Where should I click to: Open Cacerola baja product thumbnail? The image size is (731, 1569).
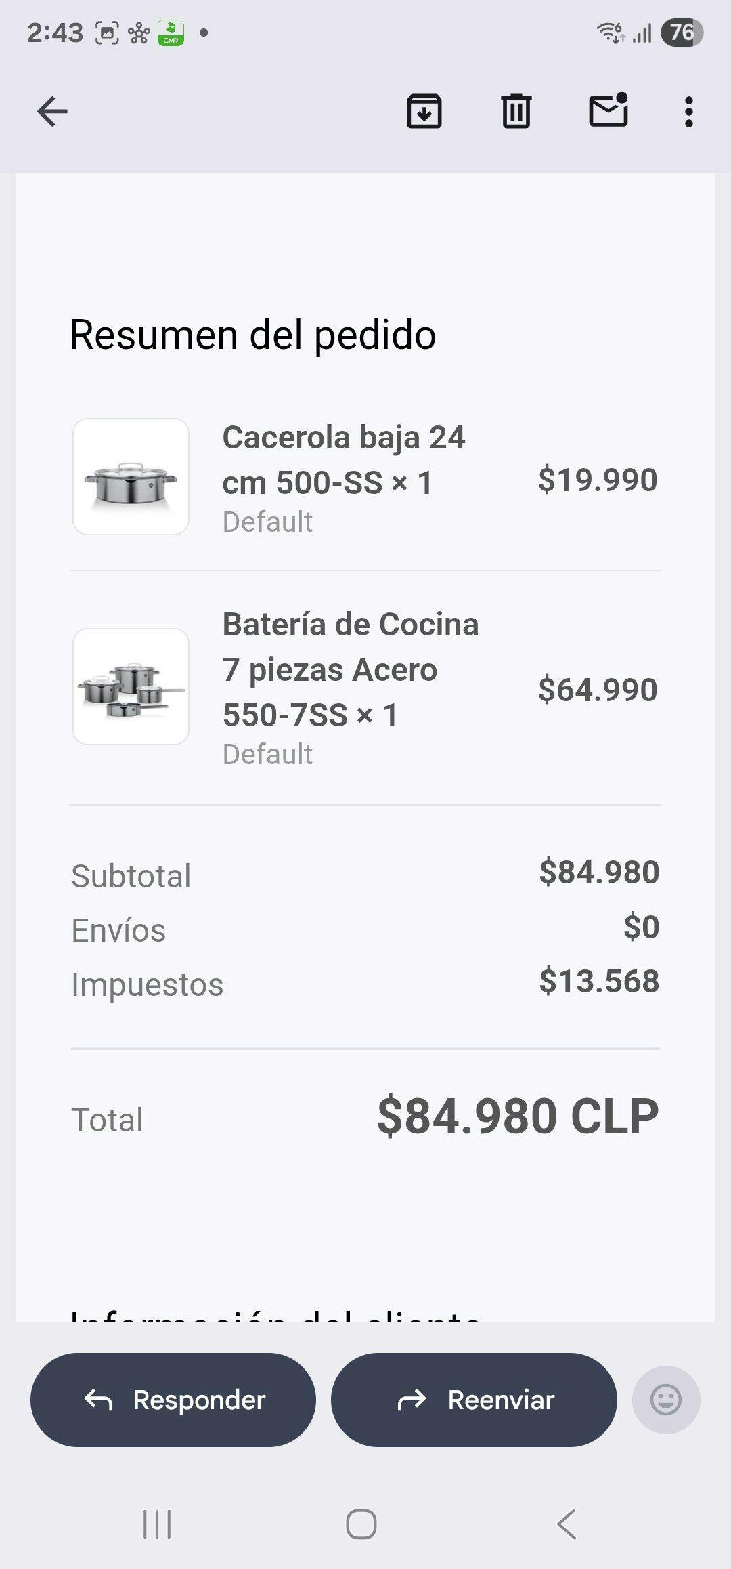coord(131,476)
